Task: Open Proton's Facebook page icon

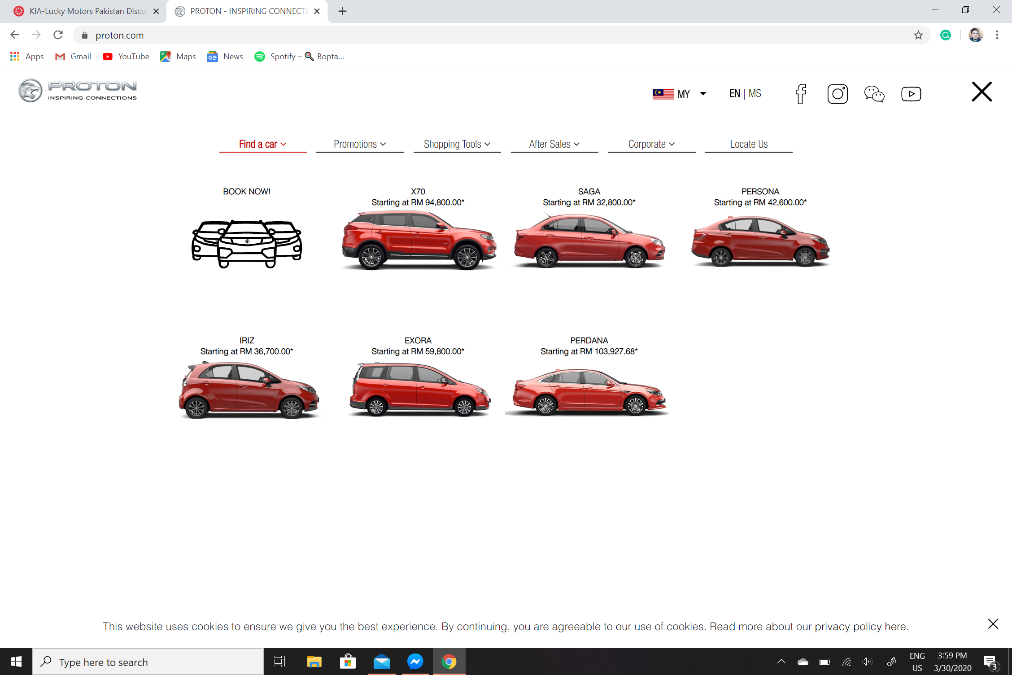Action: point(801,94)
